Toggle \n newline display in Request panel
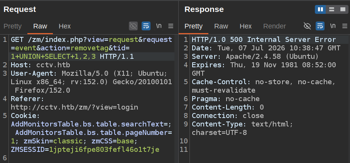This screenshot has height=163, width=350. click(x=159, y=26)
